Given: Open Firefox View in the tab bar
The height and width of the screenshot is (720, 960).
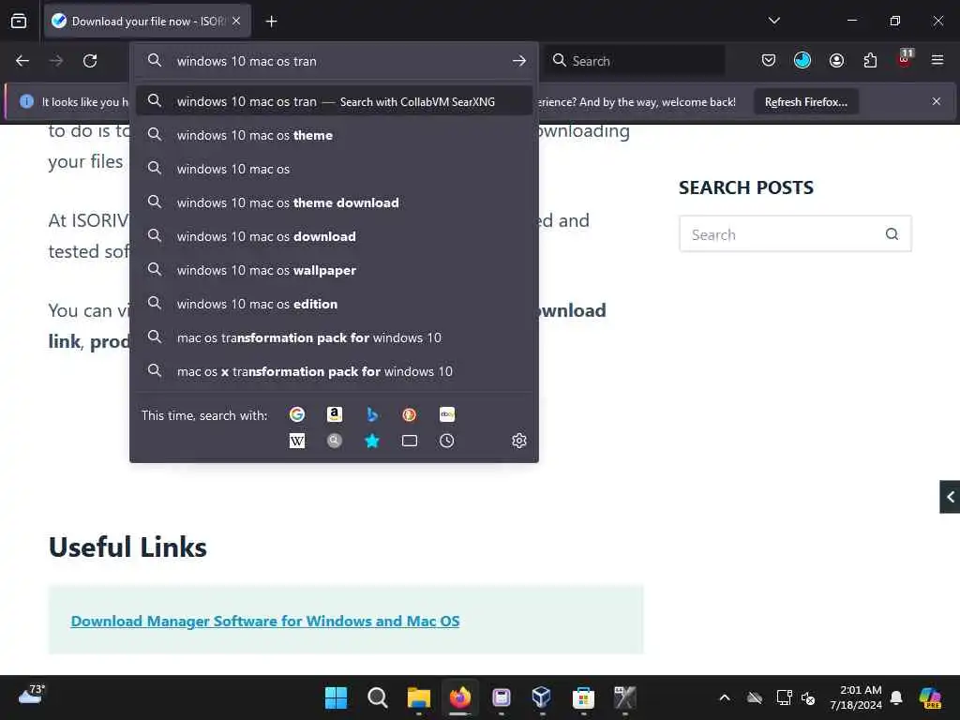Looking at the screenshot, I should click(19, 21).
